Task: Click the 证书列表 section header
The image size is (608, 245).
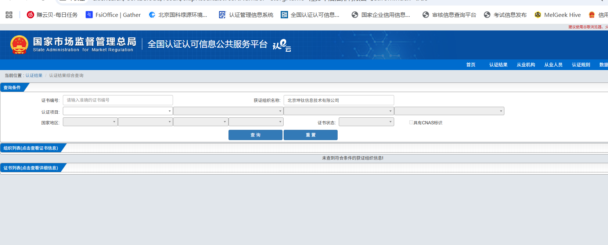Action: [x=31, y=168]
